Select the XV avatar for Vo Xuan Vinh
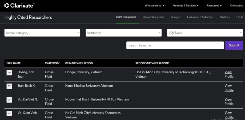Viewport: 245px width, 120px height. click(9, 113)
